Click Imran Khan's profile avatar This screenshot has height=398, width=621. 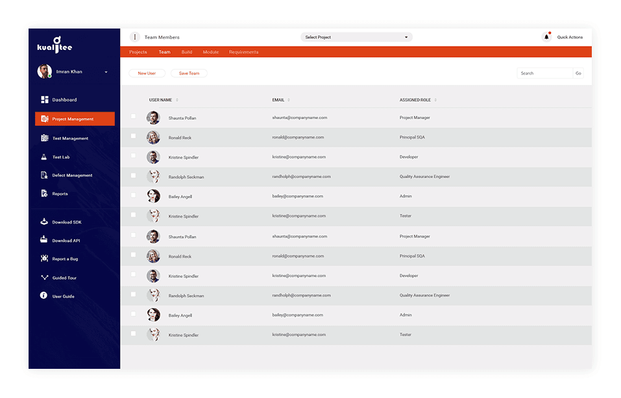44,71
